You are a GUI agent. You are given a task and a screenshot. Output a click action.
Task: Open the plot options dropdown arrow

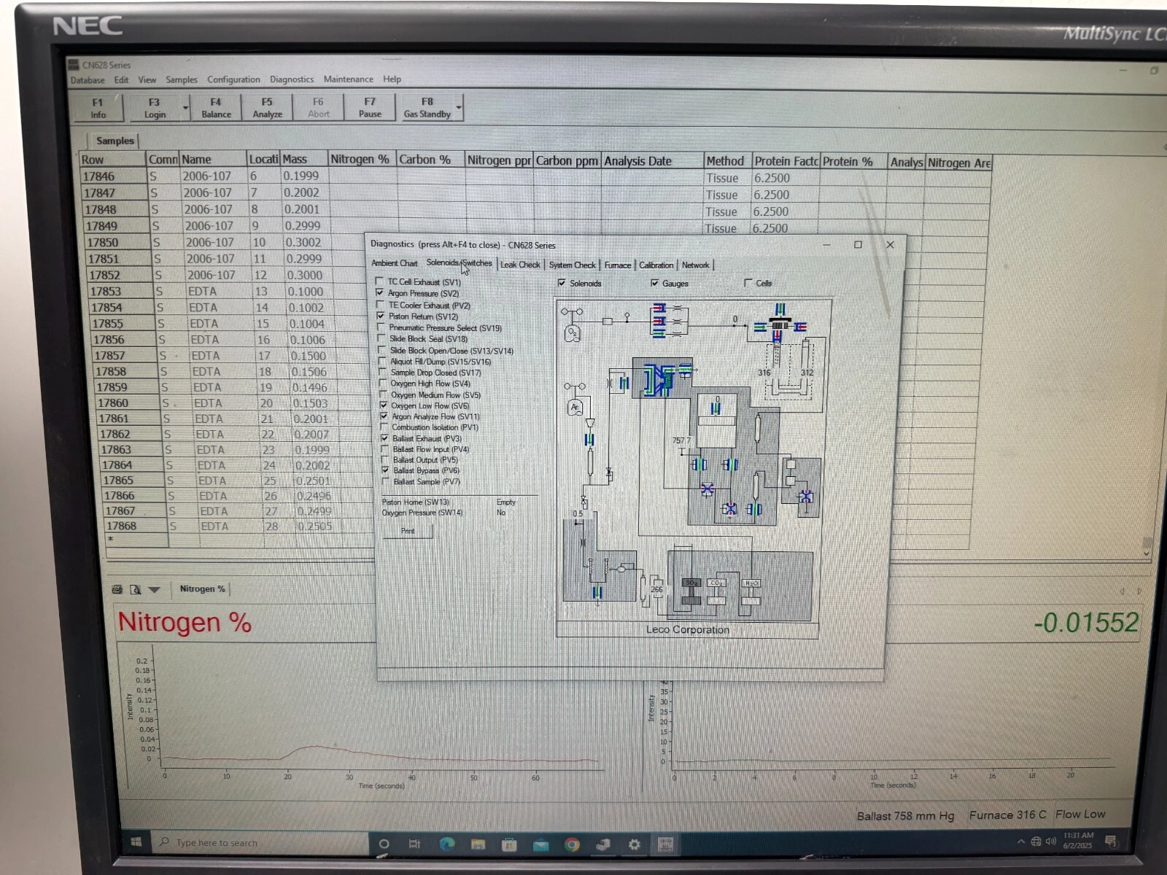[x=154, y=589]
